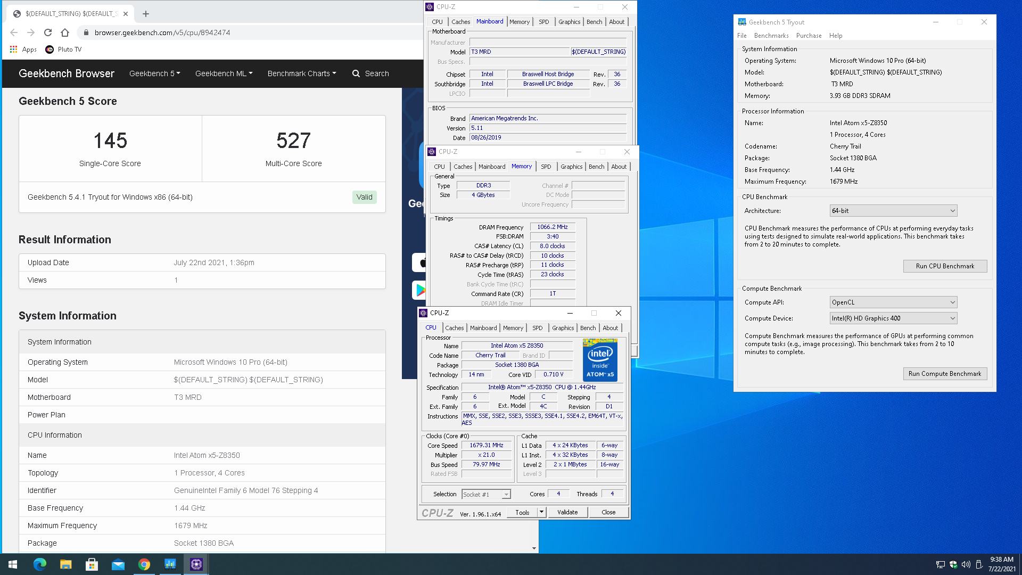
Task: Open the Benchmark Charts dropdown menu
Action: [302, 73]
